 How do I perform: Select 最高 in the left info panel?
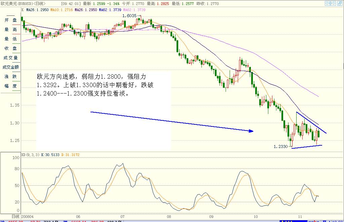point(10,30)
